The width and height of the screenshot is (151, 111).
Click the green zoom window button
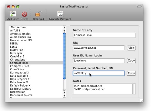[x=18, y=7]
